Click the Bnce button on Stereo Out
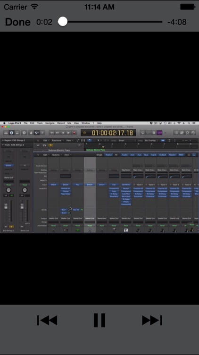The image size is (199, 355). tap(27, 224)
